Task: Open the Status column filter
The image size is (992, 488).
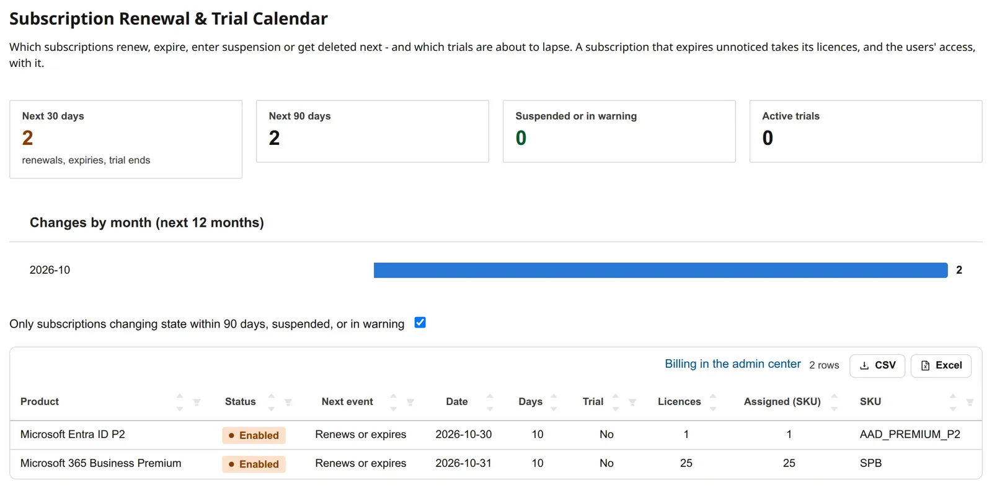Action: click(288, 402)
